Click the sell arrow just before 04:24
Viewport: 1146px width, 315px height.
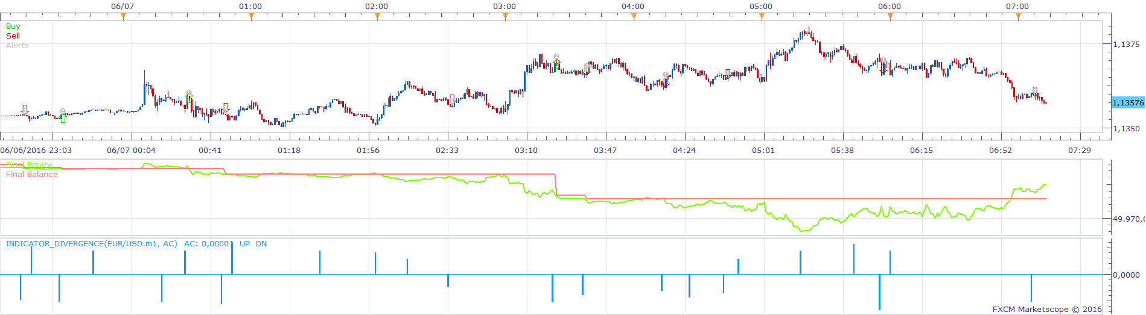(666, 80)
